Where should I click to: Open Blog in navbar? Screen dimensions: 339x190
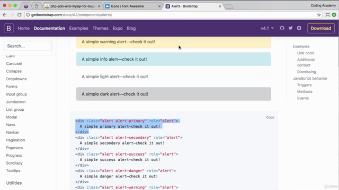tap(131, 28)
